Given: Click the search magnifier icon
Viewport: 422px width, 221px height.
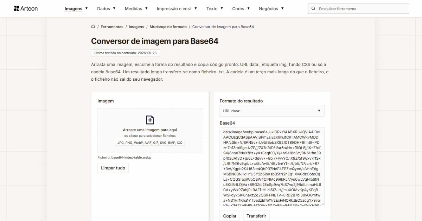Looking at the screenshot, I should 313,9.
